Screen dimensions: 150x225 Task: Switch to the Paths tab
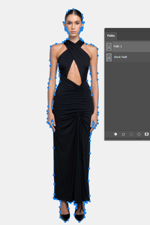pyautogui.click(x=111, y=35)
